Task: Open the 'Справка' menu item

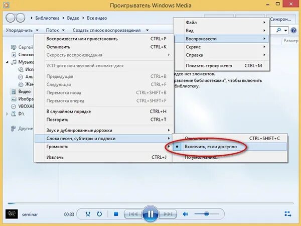Action: (221, 55)
